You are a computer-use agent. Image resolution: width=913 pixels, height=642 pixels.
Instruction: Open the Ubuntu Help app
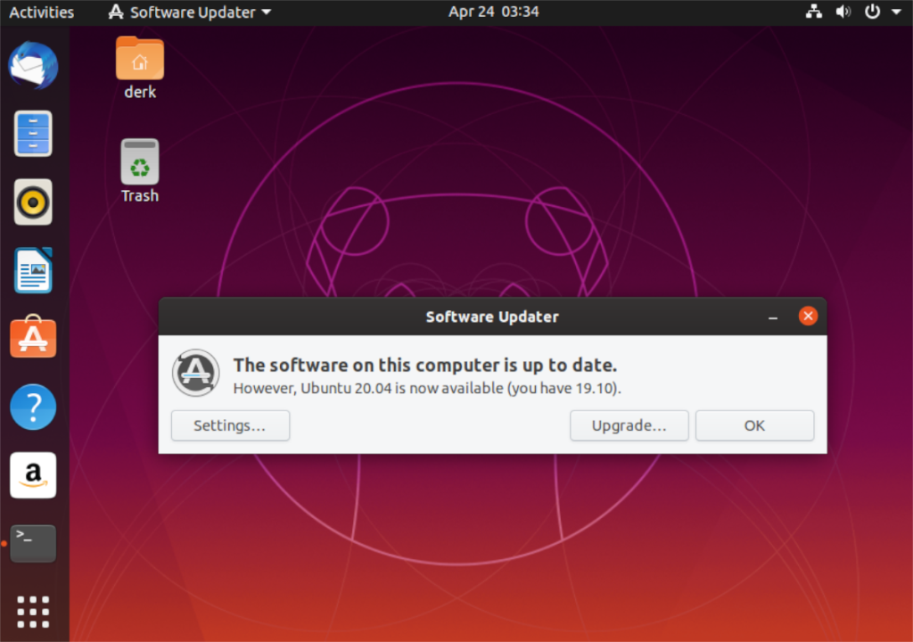(33, 407)
